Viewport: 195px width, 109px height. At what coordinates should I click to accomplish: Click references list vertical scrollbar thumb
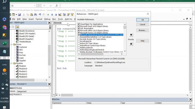coord(125,28)
